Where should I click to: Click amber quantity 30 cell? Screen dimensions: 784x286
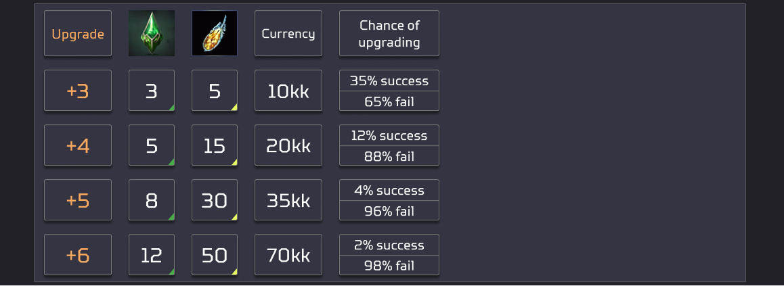click(215, 200)
